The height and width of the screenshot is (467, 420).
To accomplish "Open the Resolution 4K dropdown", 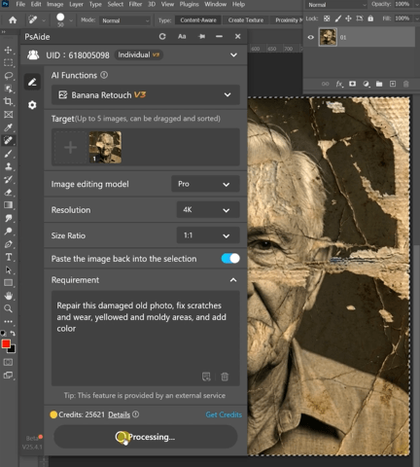I will click(208, 210).
